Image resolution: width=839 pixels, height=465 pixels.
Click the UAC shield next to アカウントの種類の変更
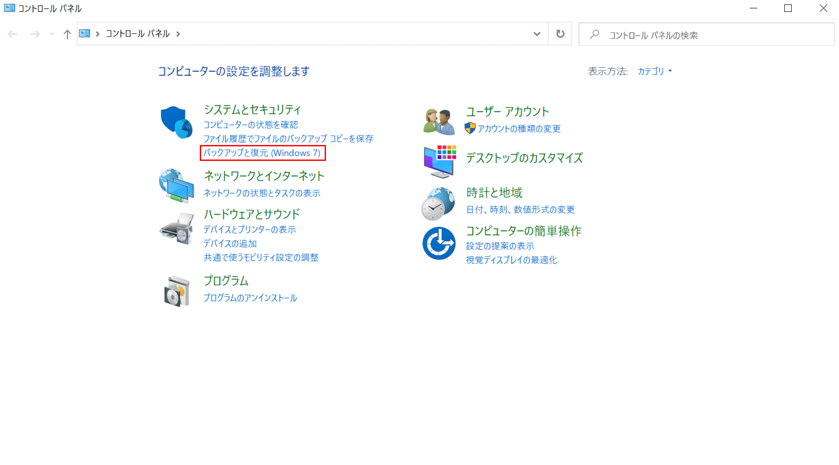coord(470,128)
